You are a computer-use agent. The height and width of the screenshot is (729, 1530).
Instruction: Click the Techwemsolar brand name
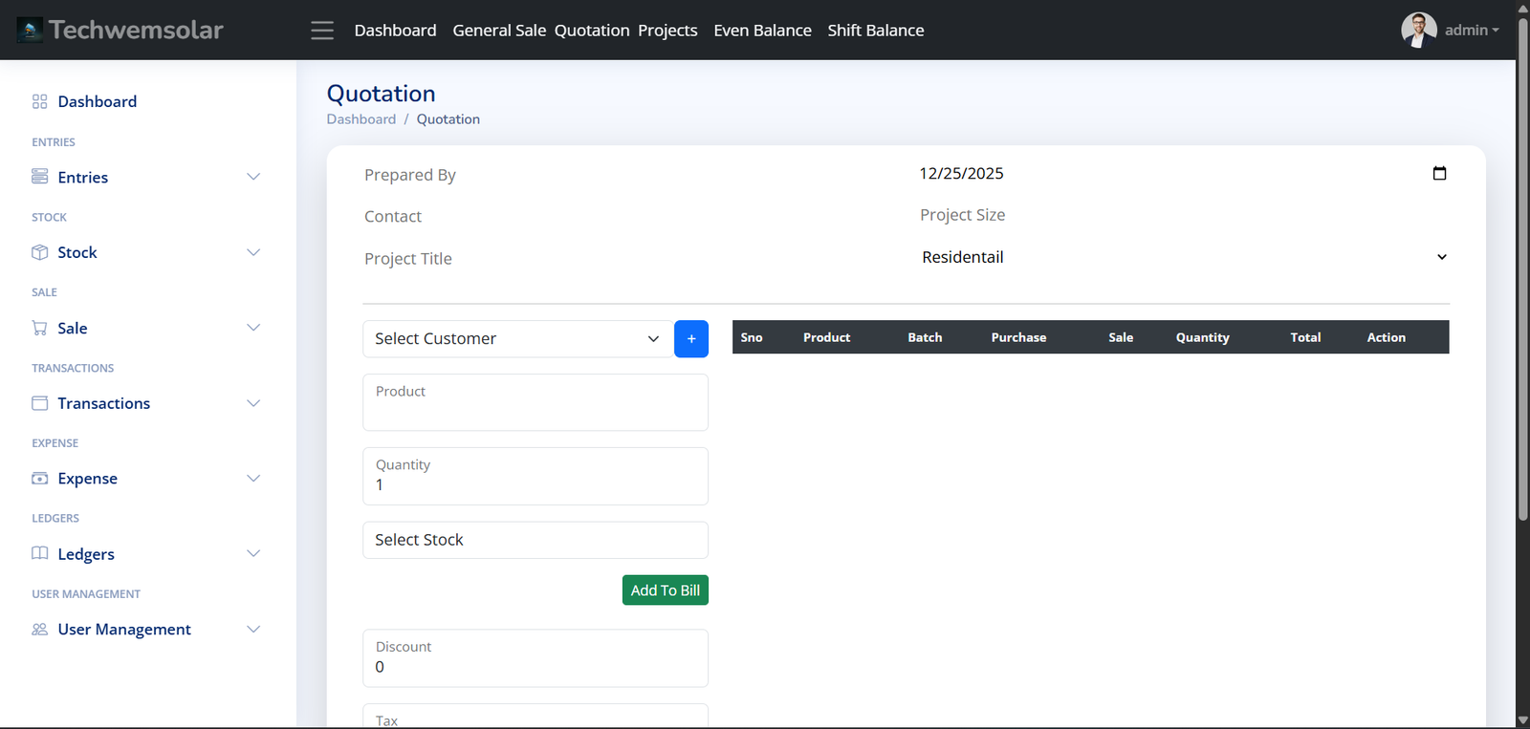point(136,30)
